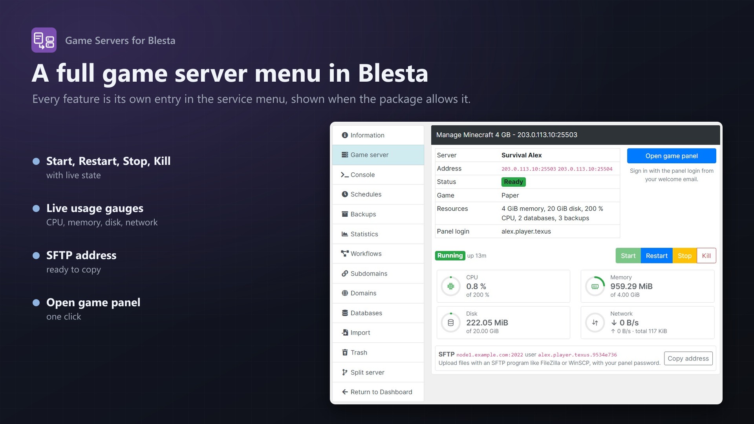Image resolution: width=754 pixels, height=424 pixels.
Task: Click the yellow Stop button
Action: (684, 256)
